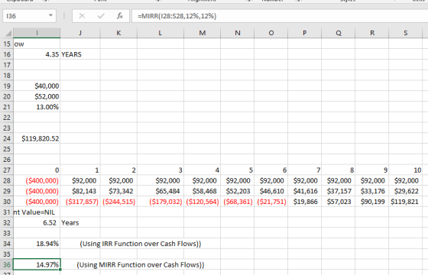
Task: Select the $37,157 cell
Action: coord(338,191)
